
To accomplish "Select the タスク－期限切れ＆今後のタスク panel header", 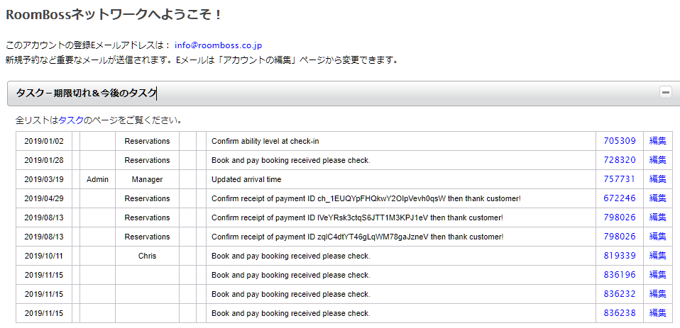I will pyautogui.click(x=86, y=94).
